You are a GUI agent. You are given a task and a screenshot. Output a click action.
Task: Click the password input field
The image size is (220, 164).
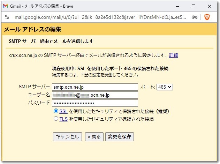tap(95, 103)
